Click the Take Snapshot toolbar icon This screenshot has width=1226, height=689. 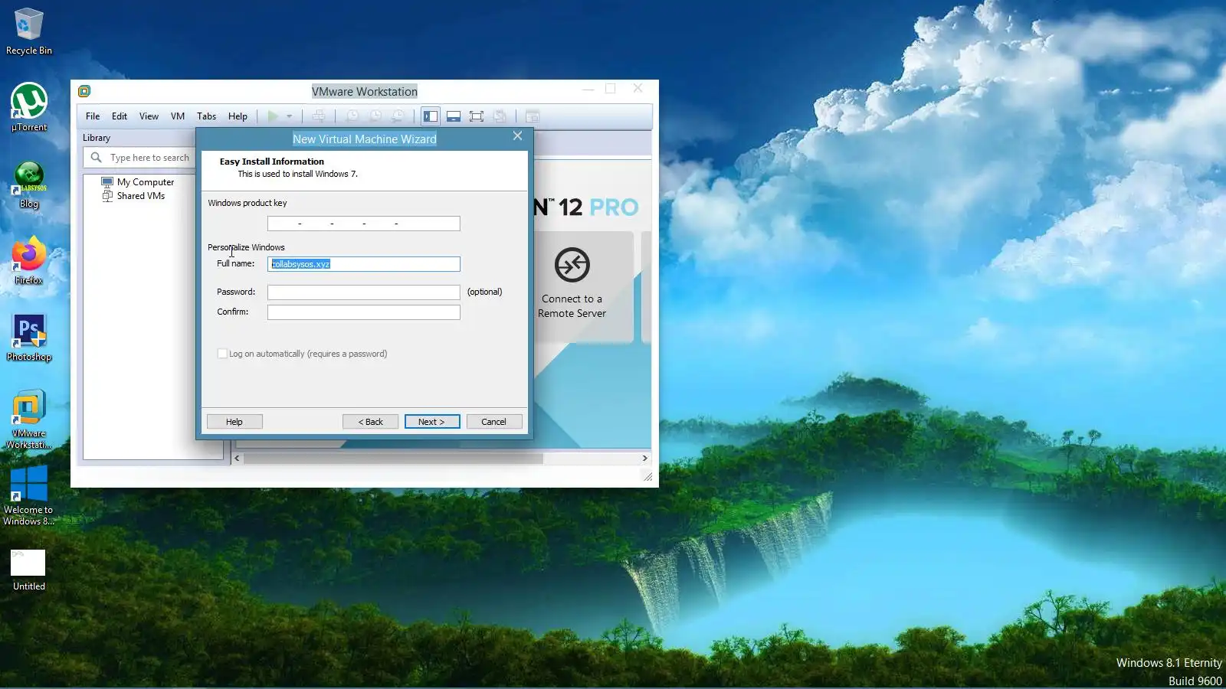352,116
